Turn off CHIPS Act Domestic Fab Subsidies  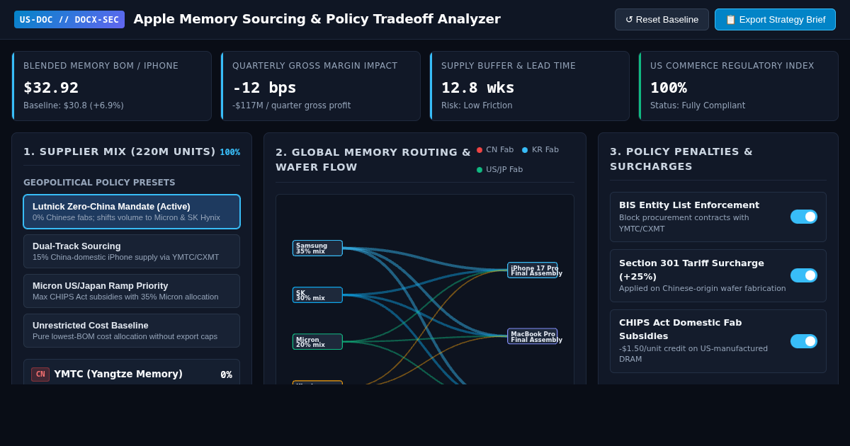(804, 341)
